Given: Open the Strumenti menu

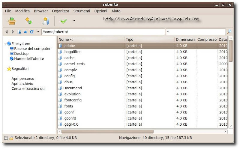Looking at the screenshot, I should click(x=82, y=11).
